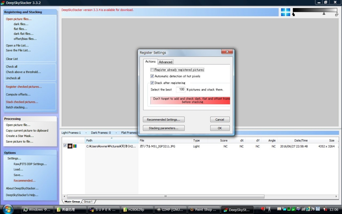Click Recommended under Options
Viewport: 342px width, 214px height.
pyautogui.click(x=24, y=181)
